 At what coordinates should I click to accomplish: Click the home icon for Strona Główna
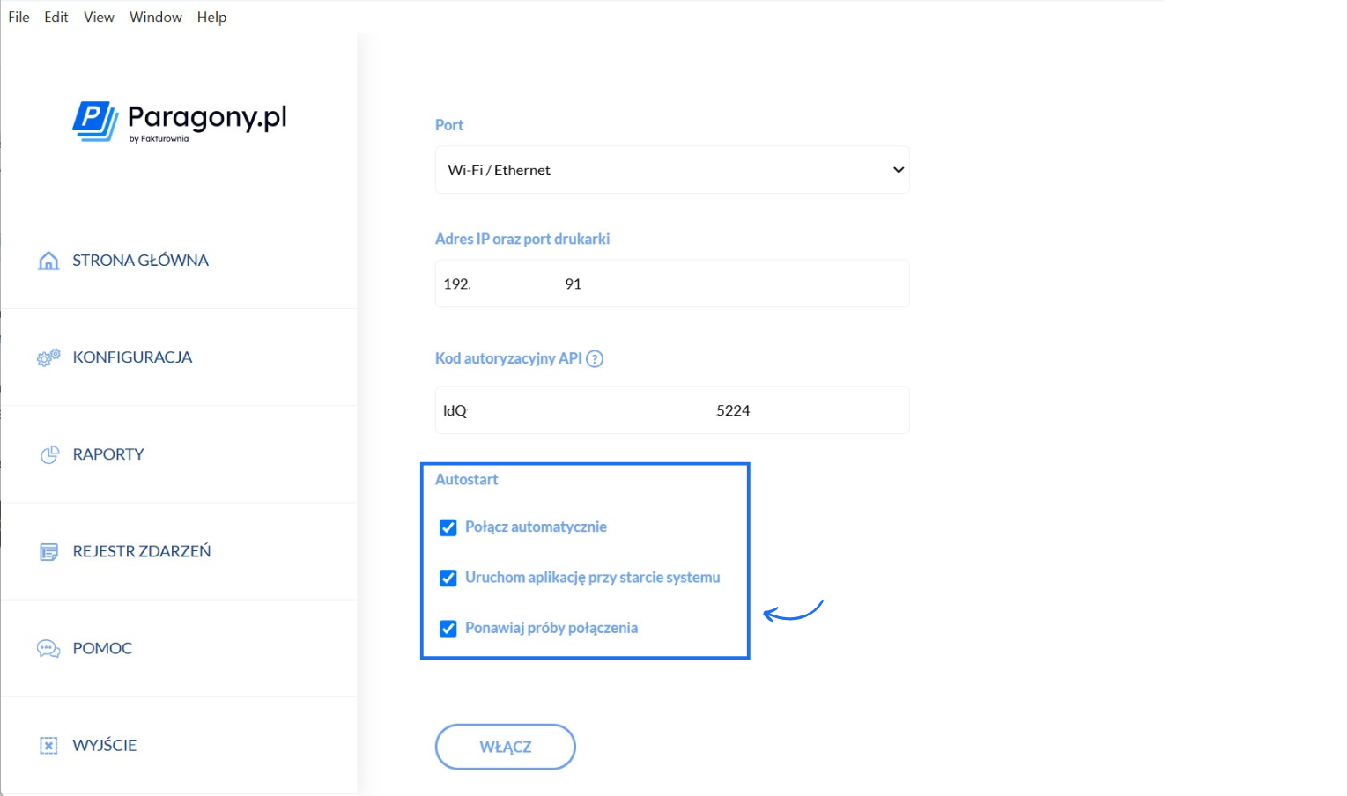click(48, 261)
